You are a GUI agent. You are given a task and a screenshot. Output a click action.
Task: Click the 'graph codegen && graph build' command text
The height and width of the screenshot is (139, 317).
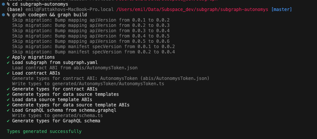[x=50, y=15]
